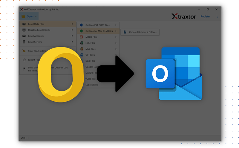Click the Clear File/Folders broom icon
Image resolution: width=239 pixels, height=148 pixels.
(x=24, y=51)
